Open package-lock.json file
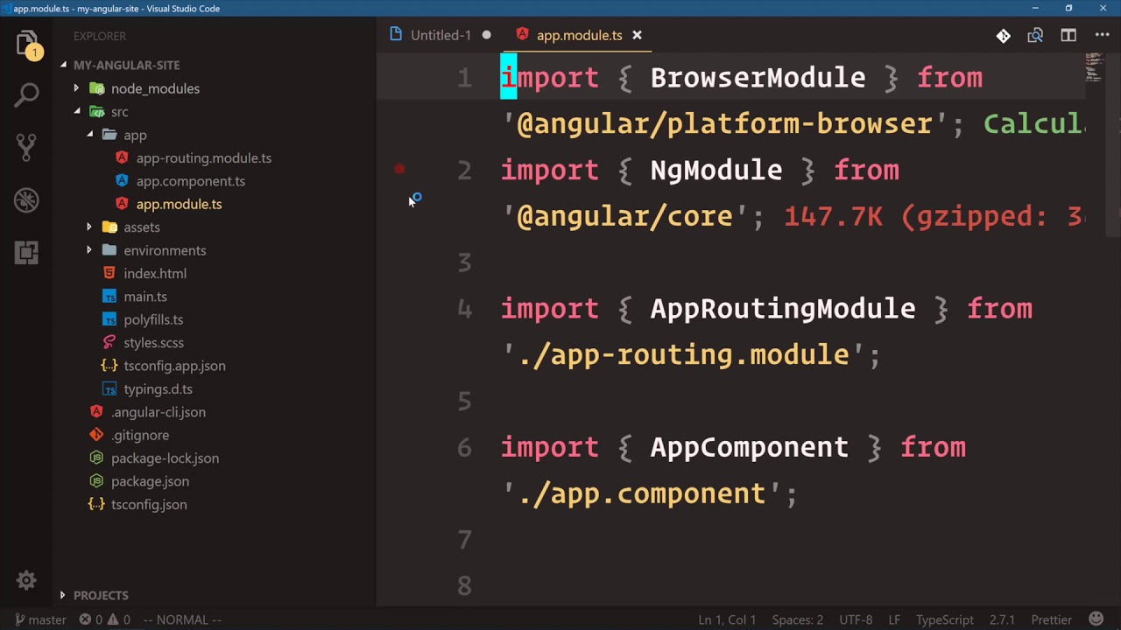Viewport: 1121px width, 630px height. click(165, 458)
